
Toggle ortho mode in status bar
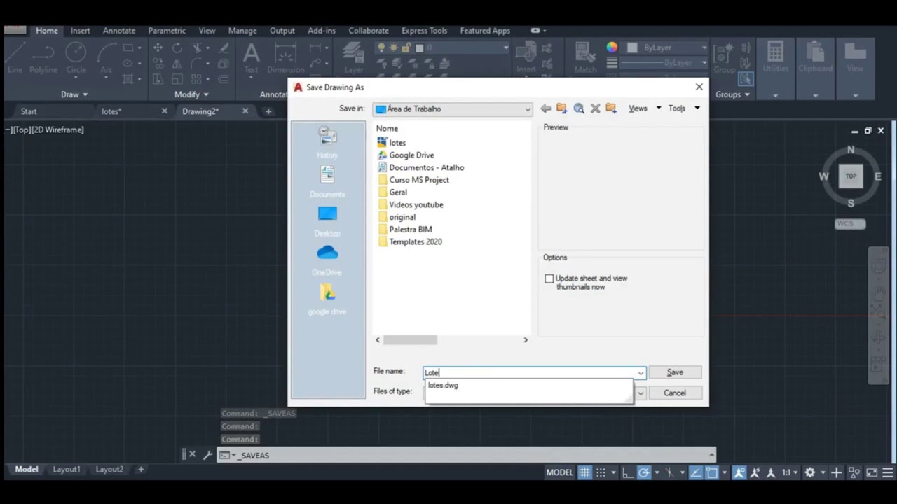pyautogui.click(x=627, y=472)
